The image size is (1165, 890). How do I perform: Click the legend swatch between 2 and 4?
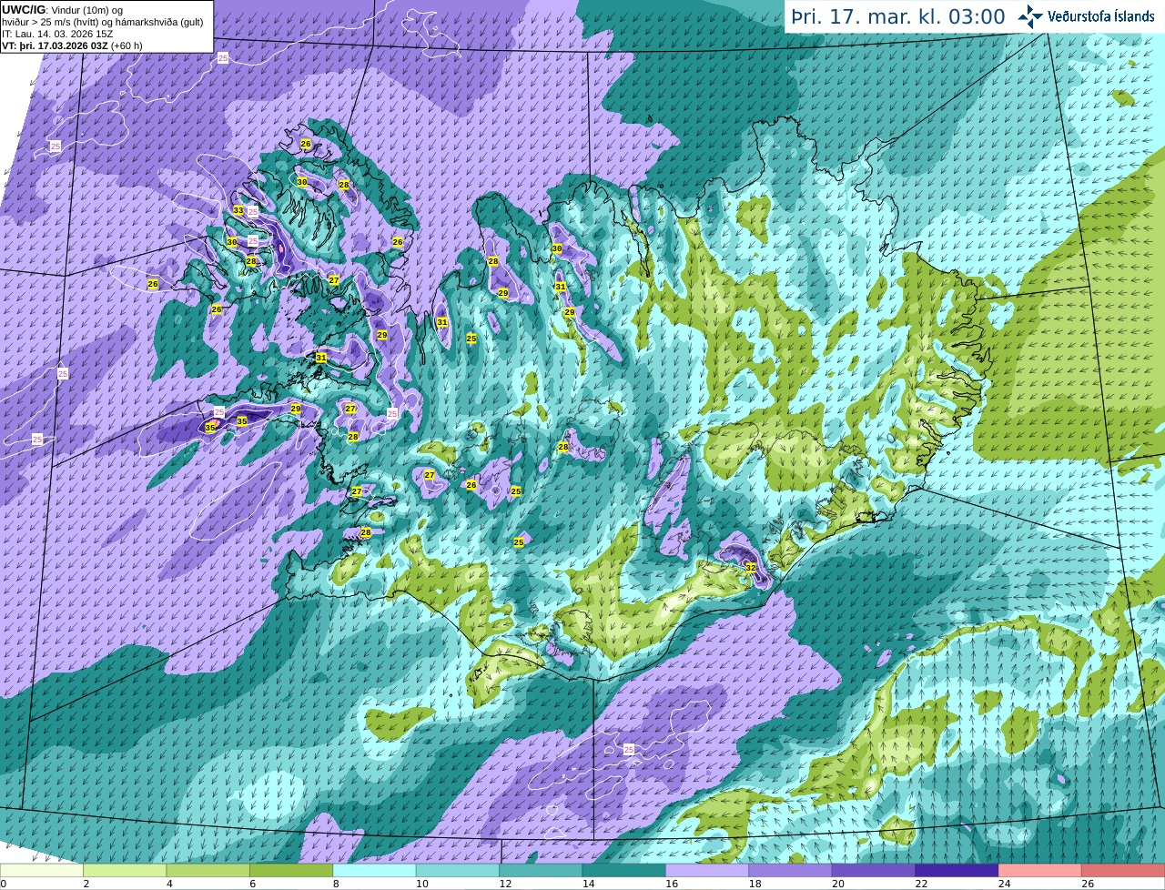tap(125, 871)
